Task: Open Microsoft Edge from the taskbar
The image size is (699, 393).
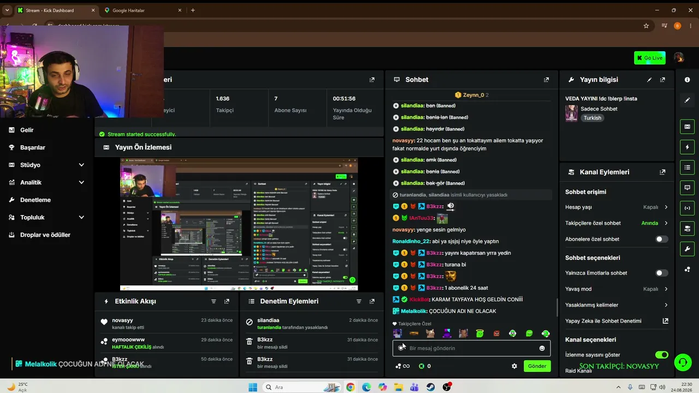Action: point(366,387)
